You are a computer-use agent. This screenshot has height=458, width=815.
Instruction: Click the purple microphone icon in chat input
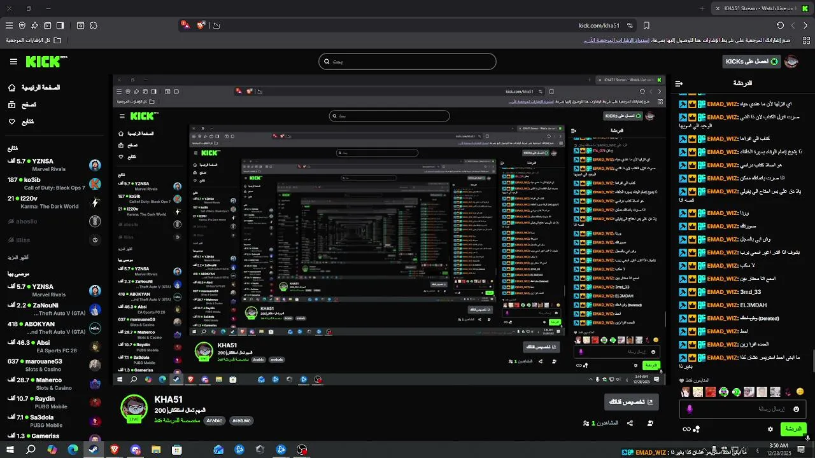point(690,409)
